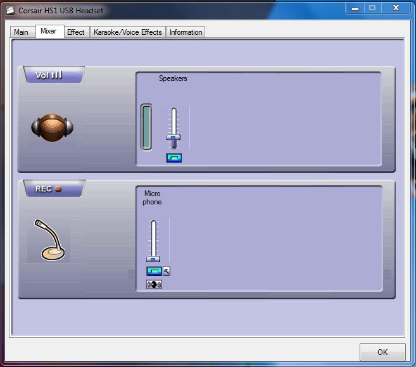416x367 pixels.
Task: Select the Mixer tab
Action: [x=49, y=31]
